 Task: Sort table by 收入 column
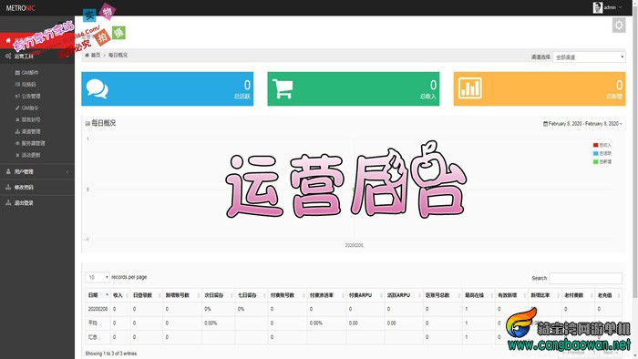point(120,295)
